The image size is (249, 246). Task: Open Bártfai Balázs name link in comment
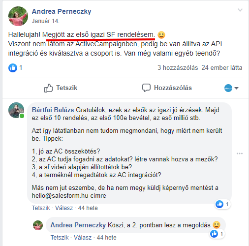53,110
